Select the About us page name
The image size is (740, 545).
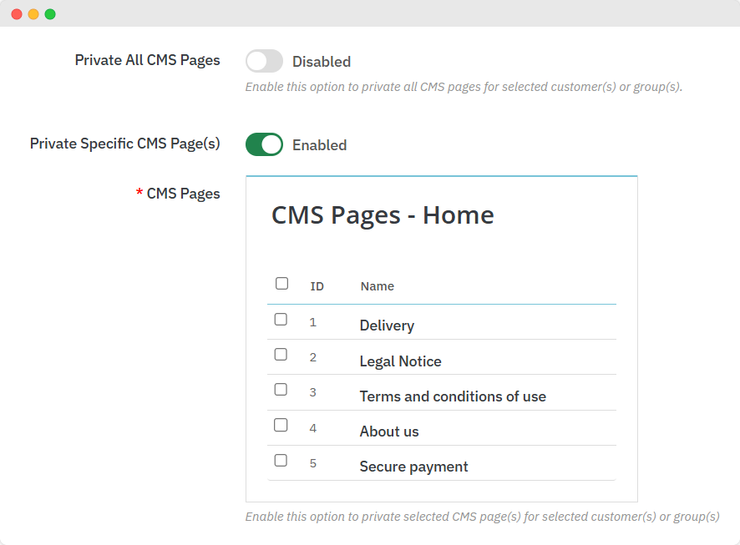click(389, 431)
